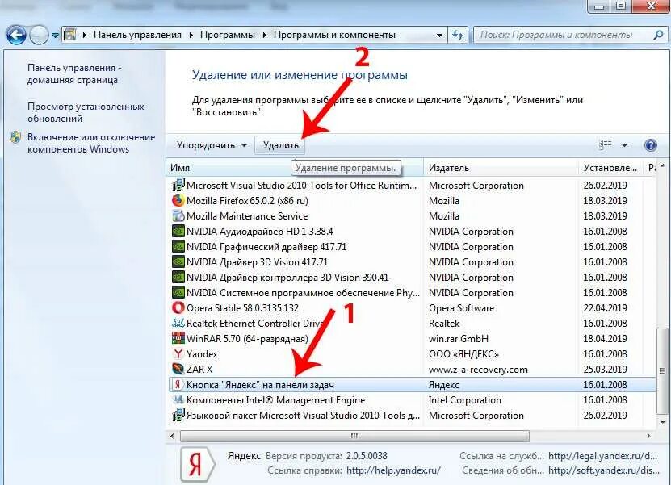Click the 22.04.2019 install date cell
This screenshot has height=485, width=671.
click(x=605, y=308)
